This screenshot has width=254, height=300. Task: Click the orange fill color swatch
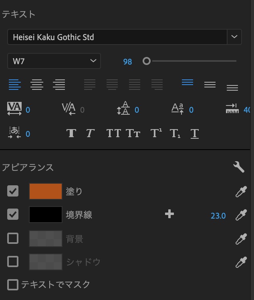[x=45, y=191]
